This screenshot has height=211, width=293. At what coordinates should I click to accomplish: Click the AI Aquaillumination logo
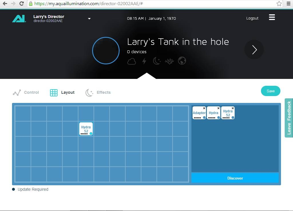(x=19, y=19)
